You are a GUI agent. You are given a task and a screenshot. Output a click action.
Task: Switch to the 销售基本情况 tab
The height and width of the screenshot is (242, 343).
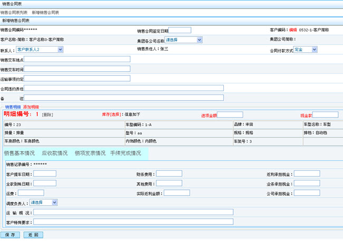pyautogui.click(x=20, y=153)
